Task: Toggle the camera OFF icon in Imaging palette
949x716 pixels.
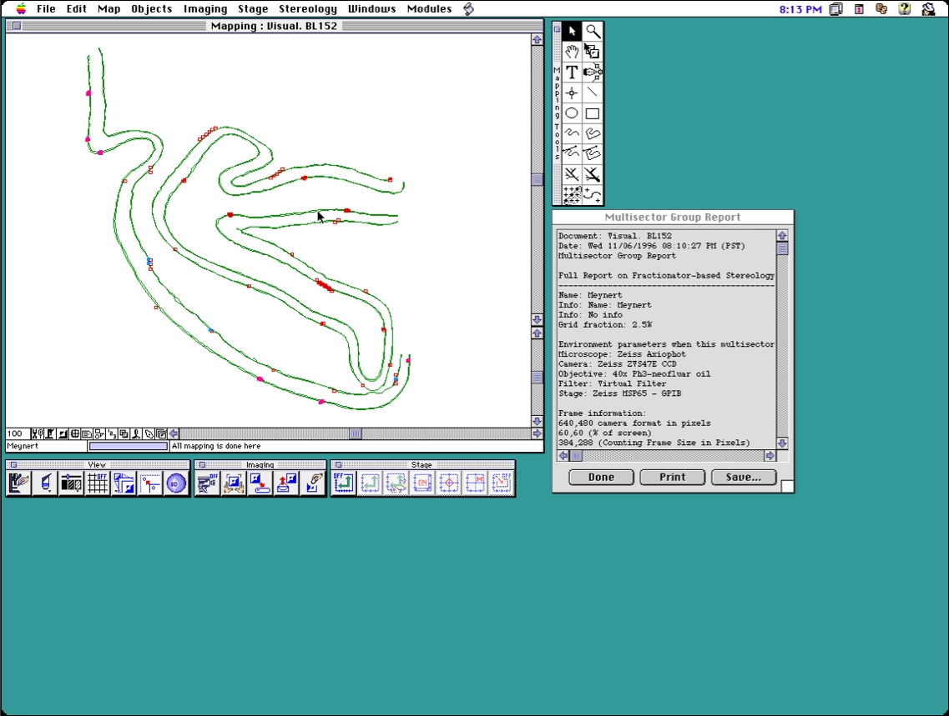Action: tap(206, 483)
